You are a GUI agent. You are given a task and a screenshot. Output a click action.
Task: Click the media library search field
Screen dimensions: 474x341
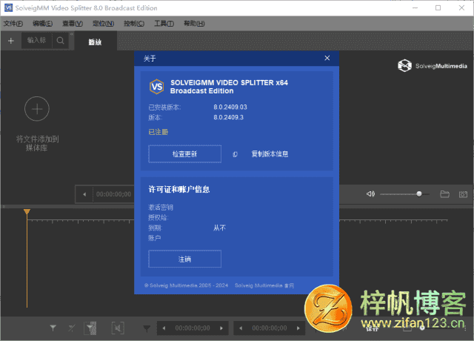pos(37,40)
